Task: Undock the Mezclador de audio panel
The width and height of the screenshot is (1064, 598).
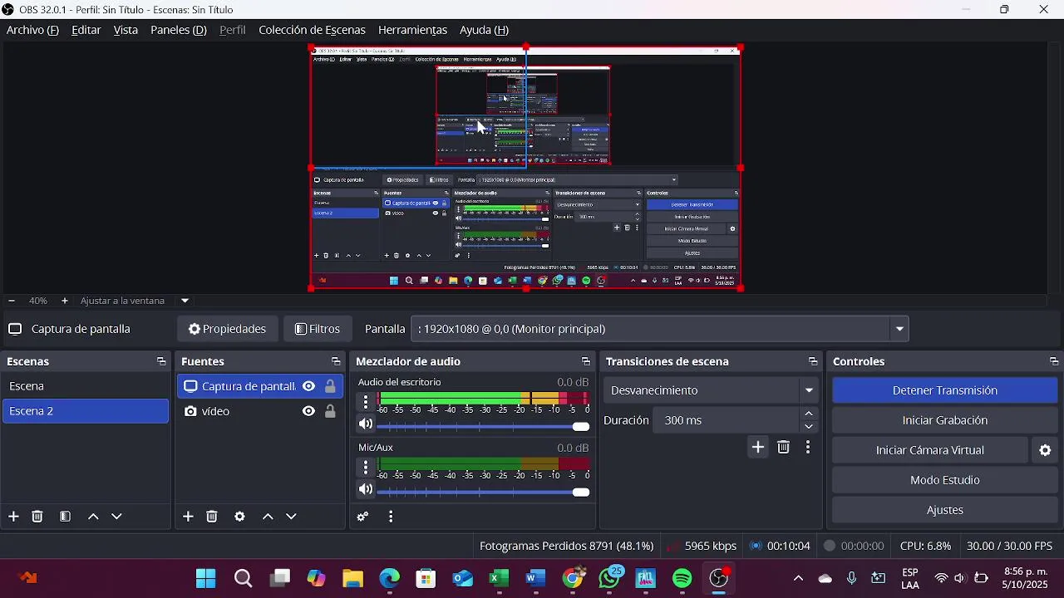Action: point(586,361)
